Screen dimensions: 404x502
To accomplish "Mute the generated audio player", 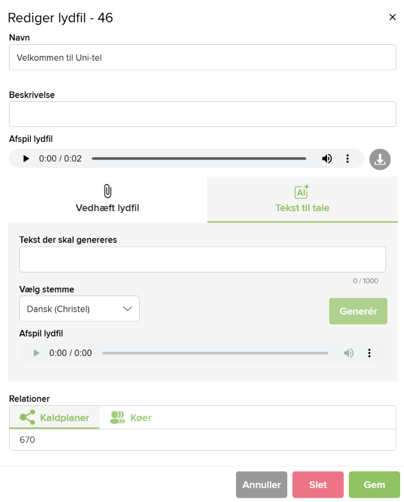I will tap(349, 353).
